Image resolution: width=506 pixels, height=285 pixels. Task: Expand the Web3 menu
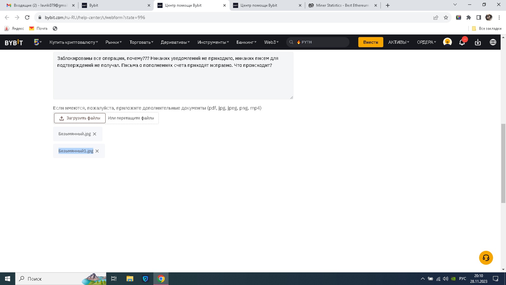click(271, 42)
